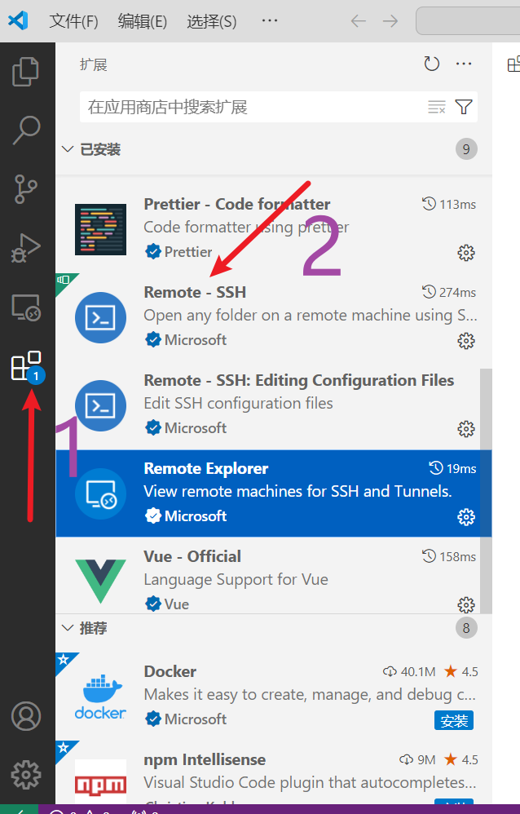520x814 pixels.
Task: Click the Extensions icon in activity bar
Action: [x=26, y=366]
